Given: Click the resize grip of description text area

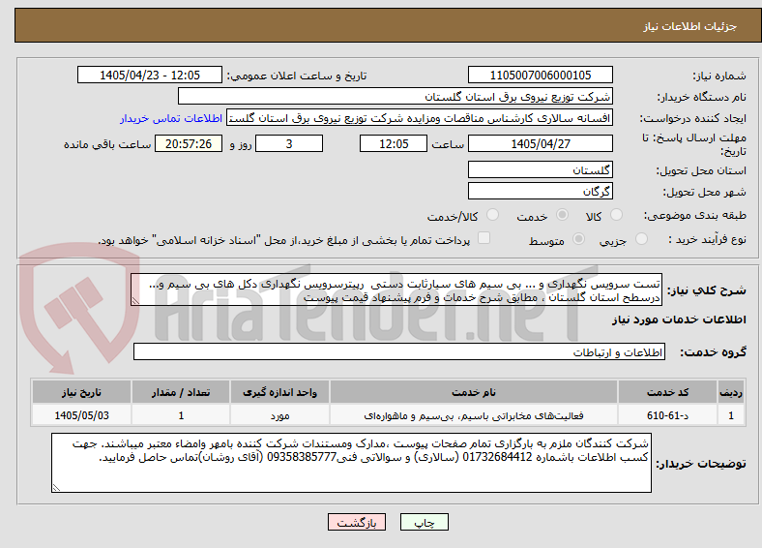Looking at the screenshot, I should point(135,301).
